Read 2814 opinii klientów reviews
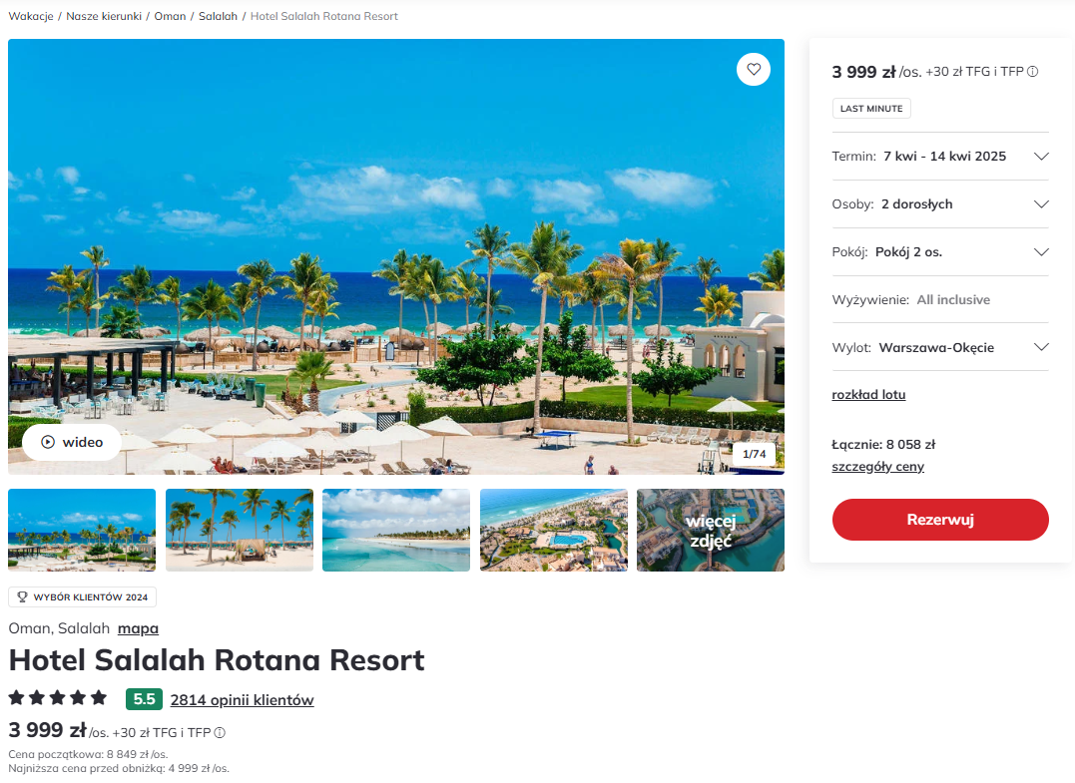Viewport: 1075px width, 783px height. coord(242,700)
